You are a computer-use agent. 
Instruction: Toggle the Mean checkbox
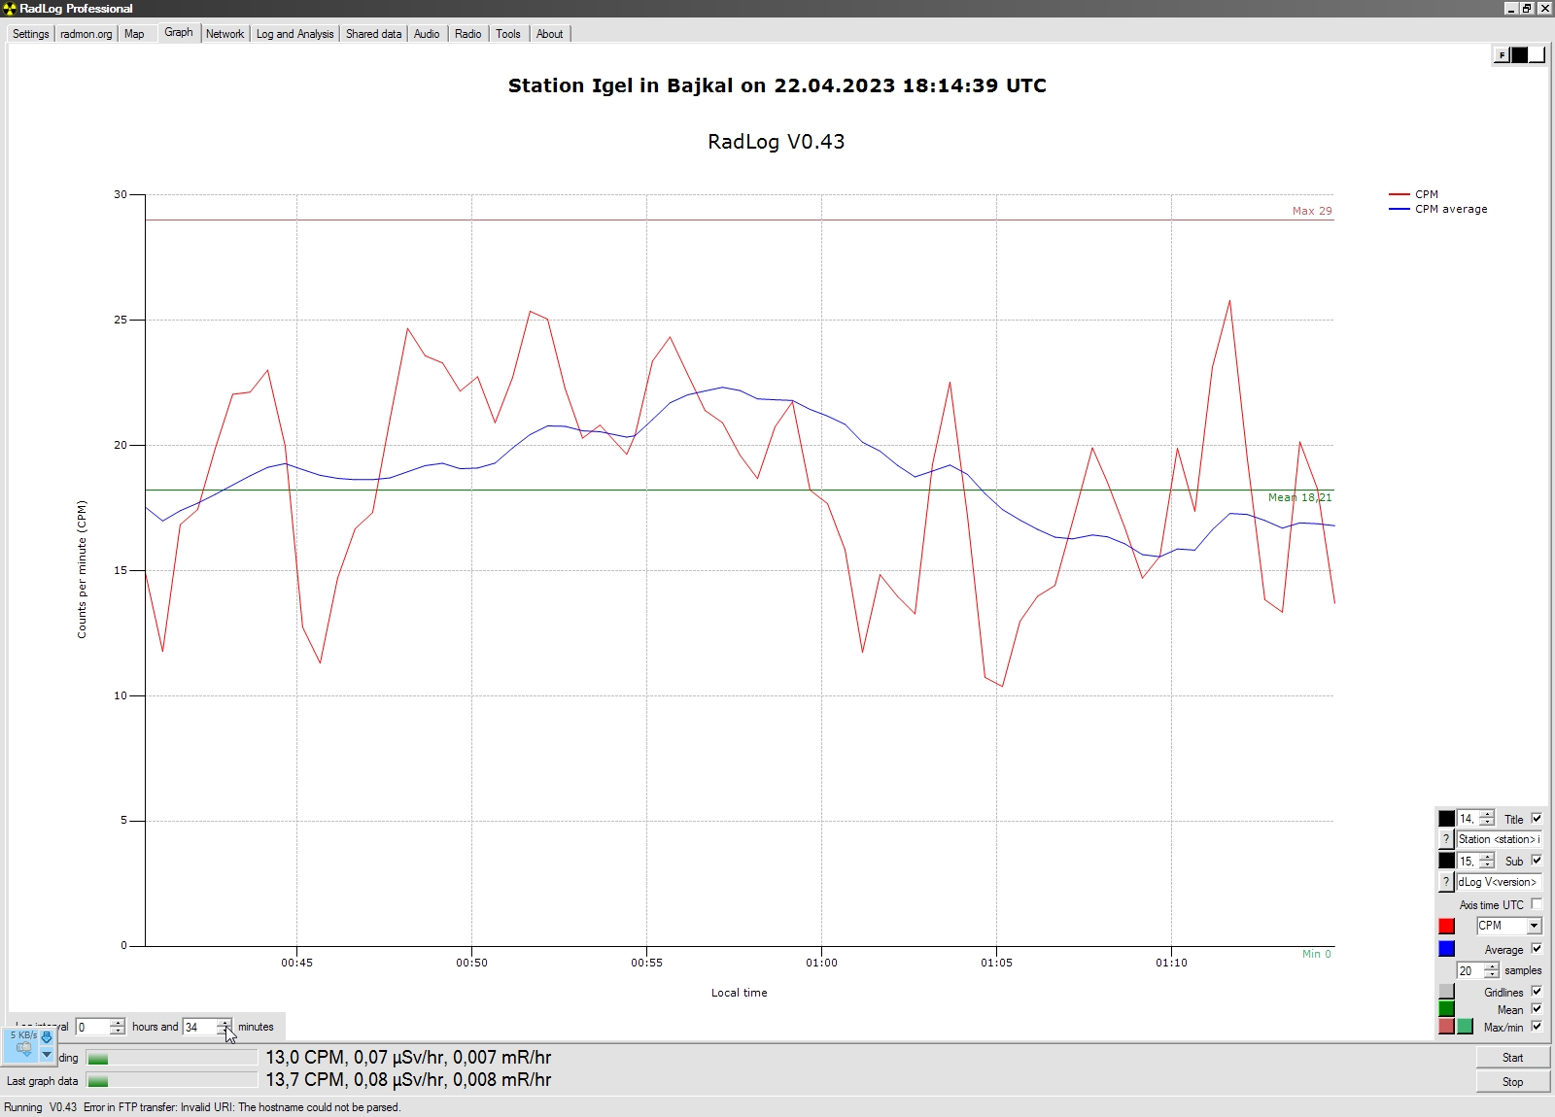[1537, 1009]
